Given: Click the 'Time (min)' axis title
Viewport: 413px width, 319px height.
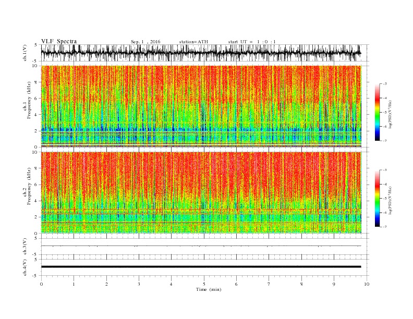Looking at the screenshot, I should click(209, 289).
